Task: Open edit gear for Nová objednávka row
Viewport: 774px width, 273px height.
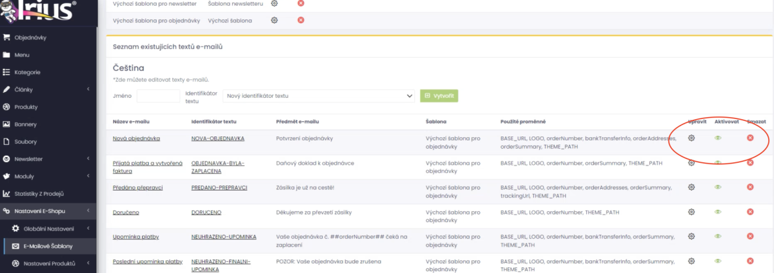Action: coord(691,138)
